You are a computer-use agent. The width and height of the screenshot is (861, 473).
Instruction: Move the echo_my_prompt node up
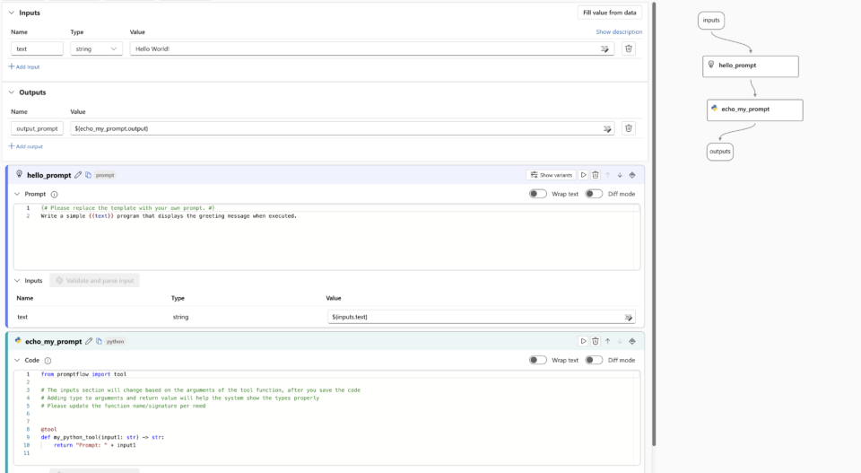tap(607, 341)
